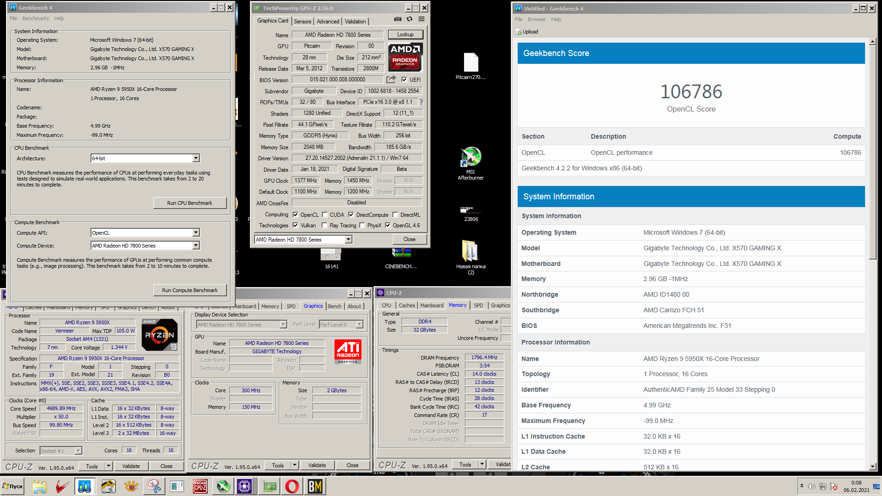
Task: Open the GPU-Z hamburger menu icon
Action: click(x=421, y=19)
